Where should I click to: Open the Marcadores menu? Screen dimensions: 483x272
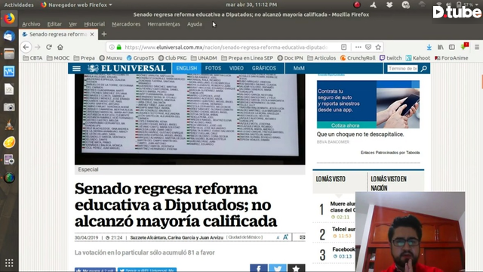point(126,24)
